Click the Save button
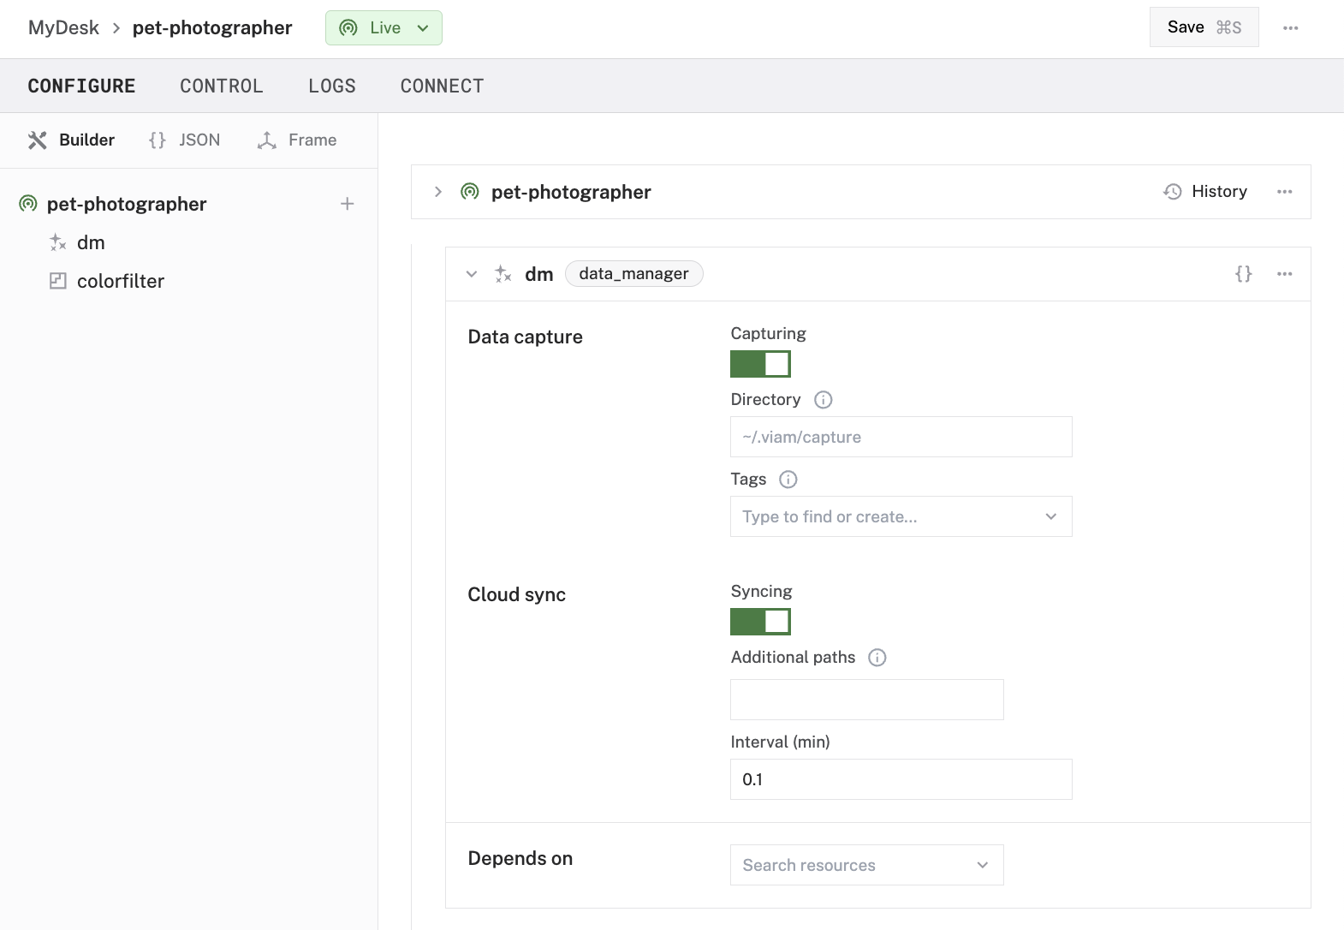This screenshot has height=930, width=1344. point(1203,27)
